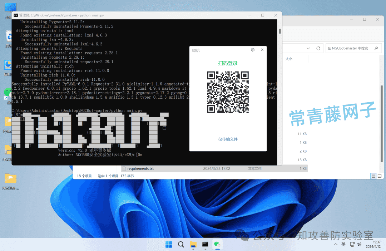Minimize the File Explorer window
This screenshot has height=251, width=386.
point(352,19)
